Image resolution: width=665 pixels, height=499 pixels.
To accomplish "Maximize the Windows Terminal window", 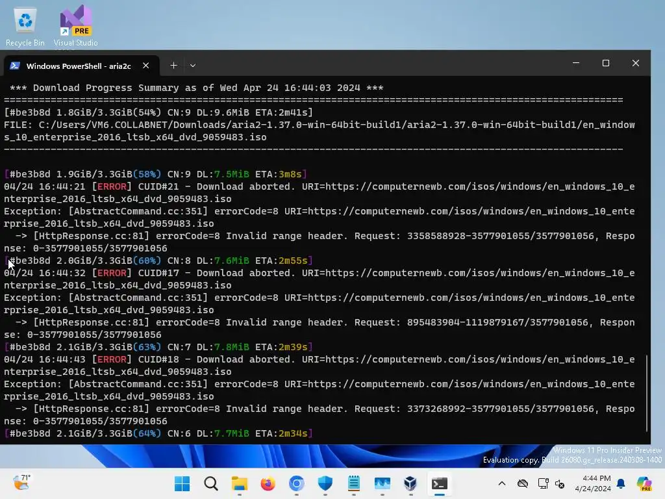I will [x=606, y=63].
